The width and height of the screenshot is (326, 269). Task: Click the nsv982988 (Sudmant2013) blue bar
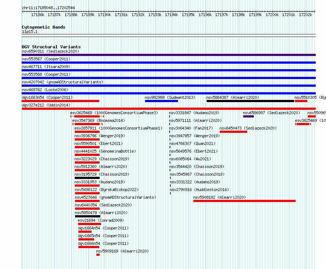(162, 101)
